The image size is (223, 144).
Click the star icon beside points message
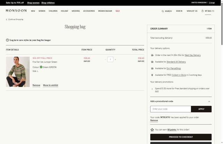tap(152, 130)
